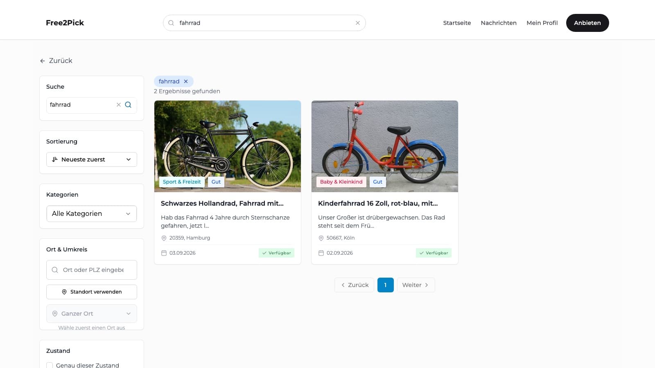Enable Genau dieser Zustand checkbox
Image resolution: width=655 pixels, height=368 pixels.
pyautogui.click(x=50, y=365)
